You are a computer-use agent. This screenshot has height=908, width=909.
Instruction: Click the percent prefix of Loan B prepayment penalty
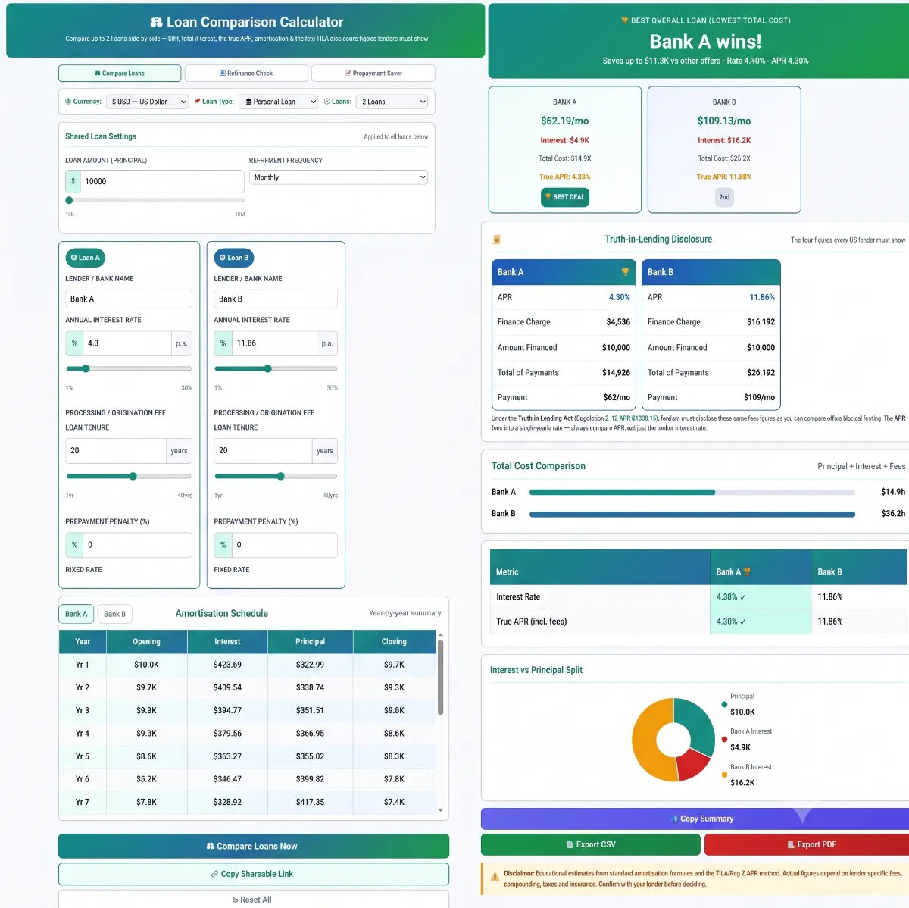point(223,545)
